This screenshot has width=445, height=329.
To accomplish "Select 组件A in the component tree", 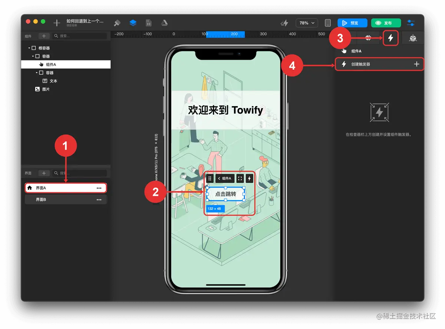I will pos(66,65).
